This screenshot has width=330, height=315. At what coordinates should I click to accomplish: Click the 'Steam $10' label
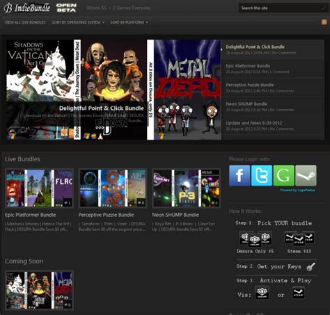pyautogui.click(x=299, y=251)
